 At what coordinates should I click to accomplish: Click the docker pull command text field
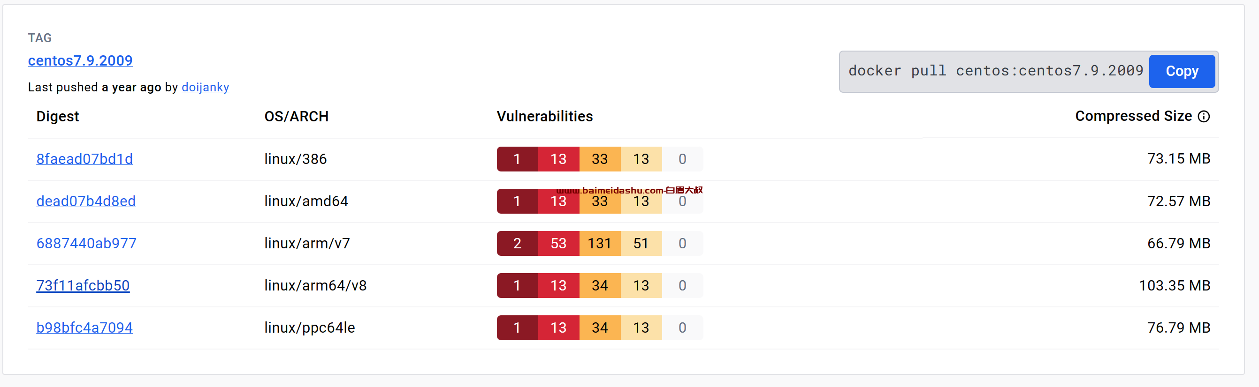pos(995,71)
